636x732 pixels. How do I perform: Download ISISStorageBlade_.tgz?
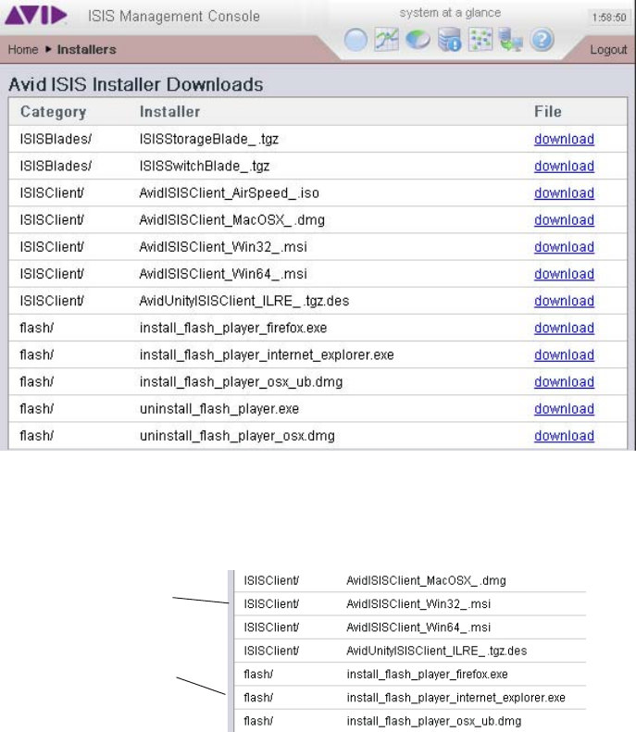pos(564,139)
